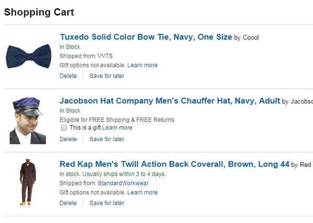Viewport: 313px width, 223px height.
Task: Open the brown coverall product image
Action: click(x=28, y=182)
